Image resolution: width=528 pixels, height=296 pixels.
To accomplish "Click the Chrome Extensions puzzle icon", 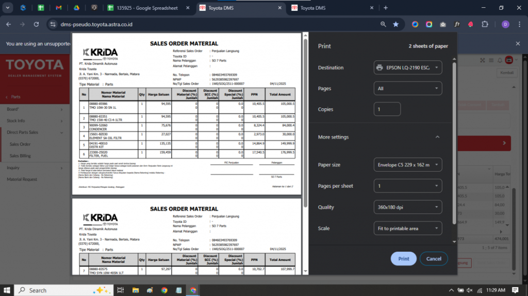I will (485, 24).
